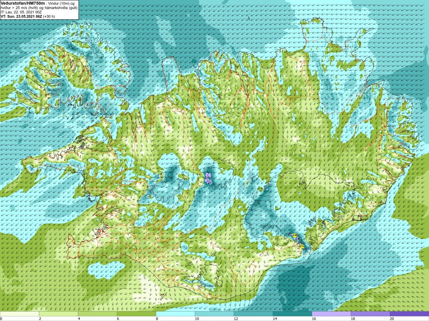This screenshot has height=321, width=429.
Task: Select the 12–14 m/s teal legend swatch
Action: [x=253, y=314]
